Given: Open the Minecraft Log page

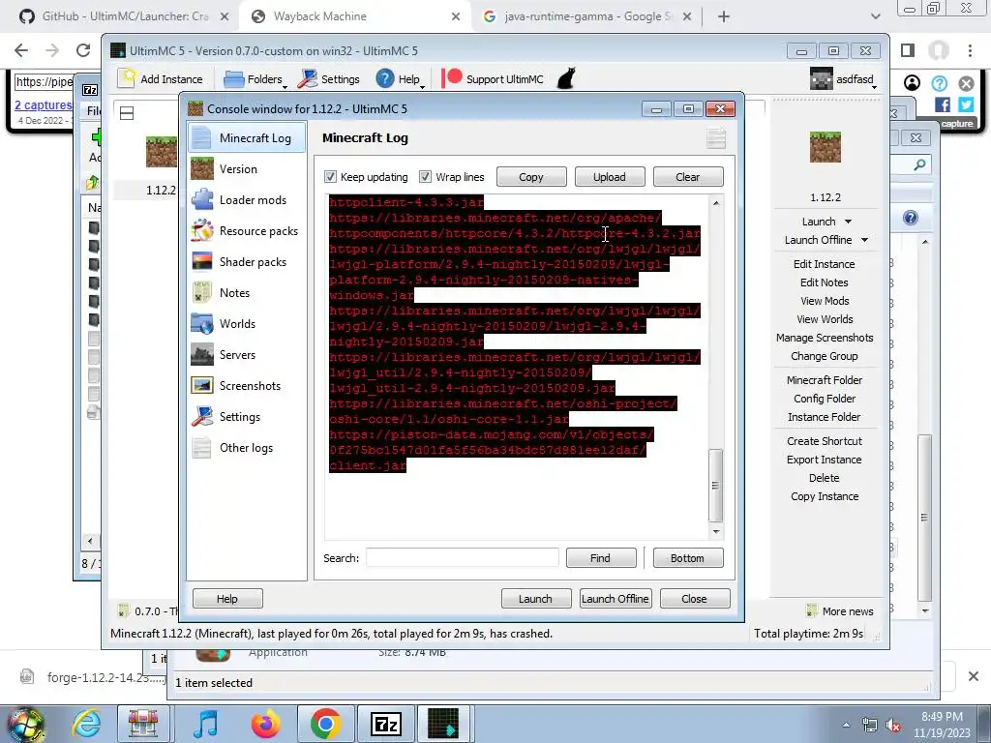Looking at the screenshot, I should (247, 137).
